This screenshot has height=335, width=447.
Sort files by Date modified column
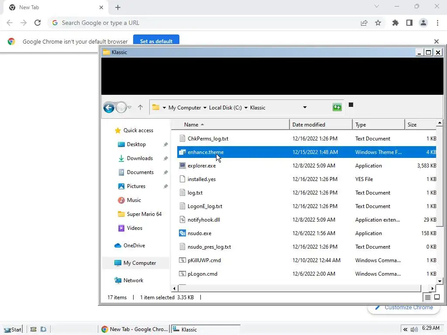321,125
